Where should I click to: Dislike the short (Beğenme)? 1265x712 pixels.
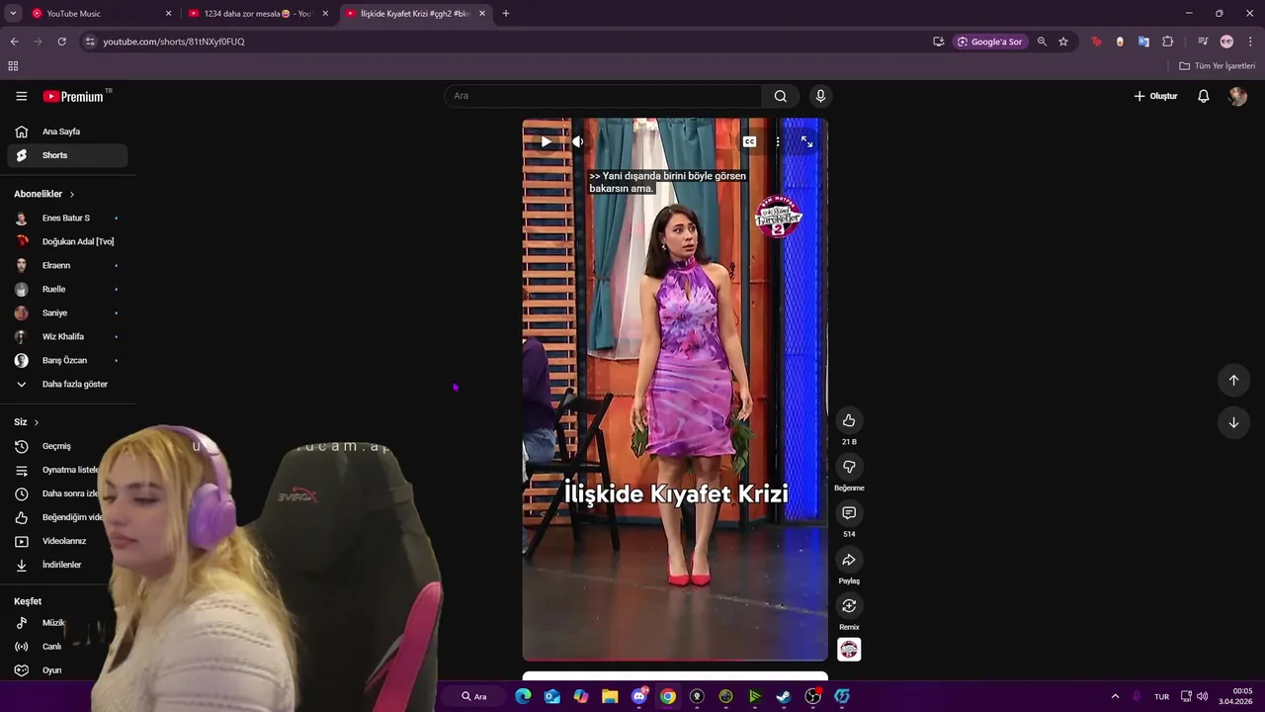849,467
